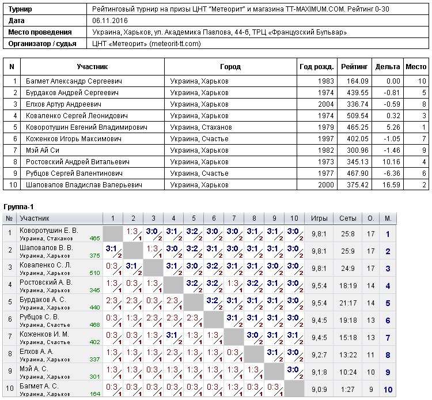The width and height of the screenshot is (432, 400).
Task: Click Коворотушин Е. В. in group table
Action: tap(49, 231)
